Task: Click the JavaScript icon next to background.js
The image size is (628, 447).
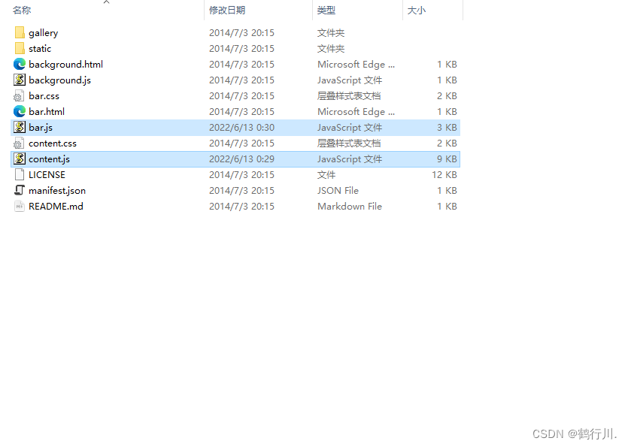Action: point(18,80)
